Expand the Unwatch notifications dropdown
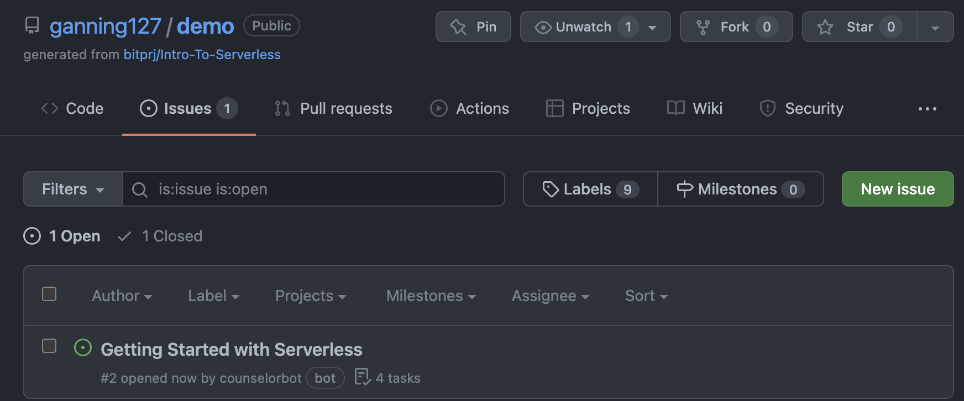The height and width of the screenshot is (401, 964). point(652,28)
